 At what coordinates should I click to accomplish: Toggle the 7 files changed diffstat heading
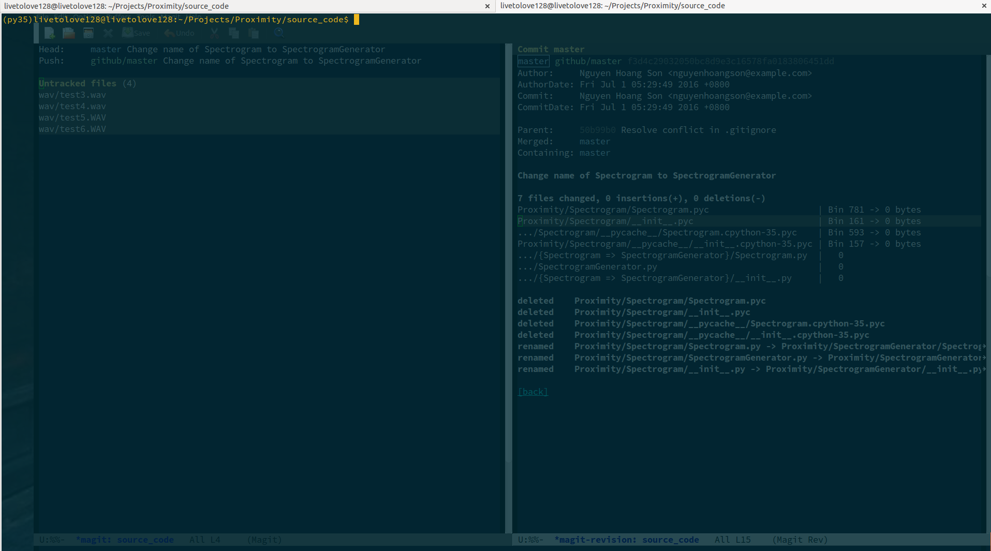coord(642,198)
